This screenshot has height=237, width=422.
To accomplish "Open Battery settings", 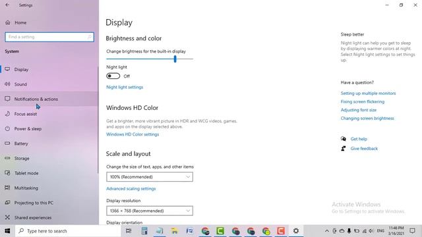I will 49,144.
